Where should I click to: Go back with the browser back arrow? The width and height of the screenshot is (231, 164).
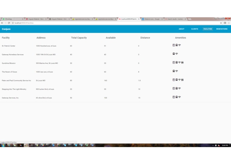[2, 23]
